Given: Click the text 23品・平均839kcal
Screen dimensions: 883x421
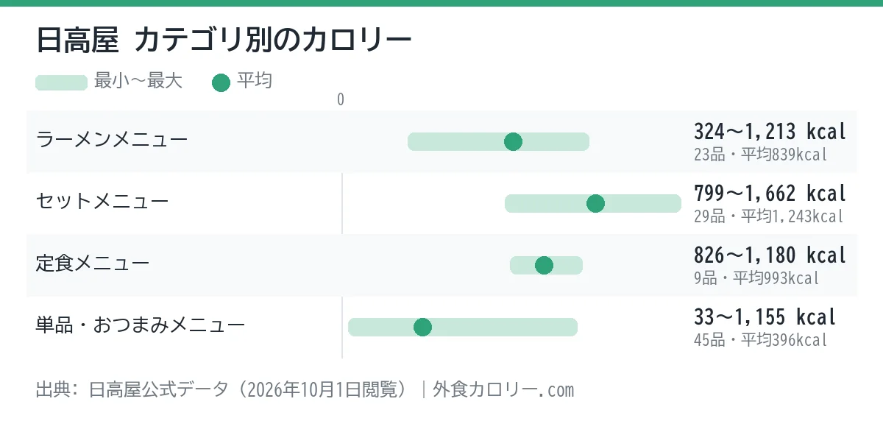Looking at the screenshot, I should [760, 155].
